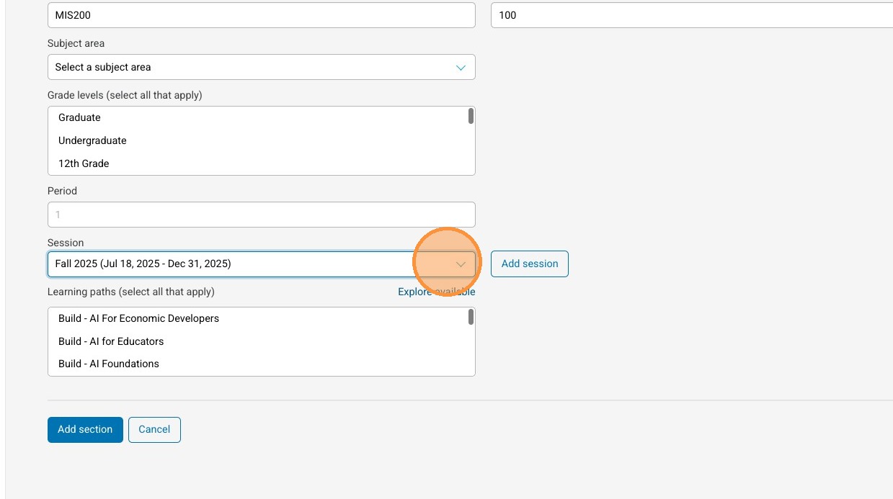Choose Build - AI for Educators path

pos(111,341)
